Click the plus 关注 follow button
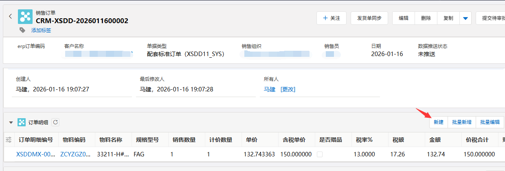Screen dimensions: 505x171 pyautogui.click(x=331, y=18)
